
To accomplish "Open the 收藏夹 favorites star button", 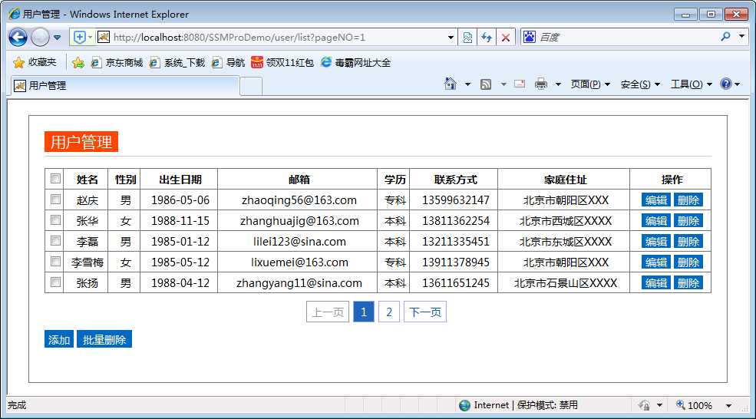I will click(35, 62).
